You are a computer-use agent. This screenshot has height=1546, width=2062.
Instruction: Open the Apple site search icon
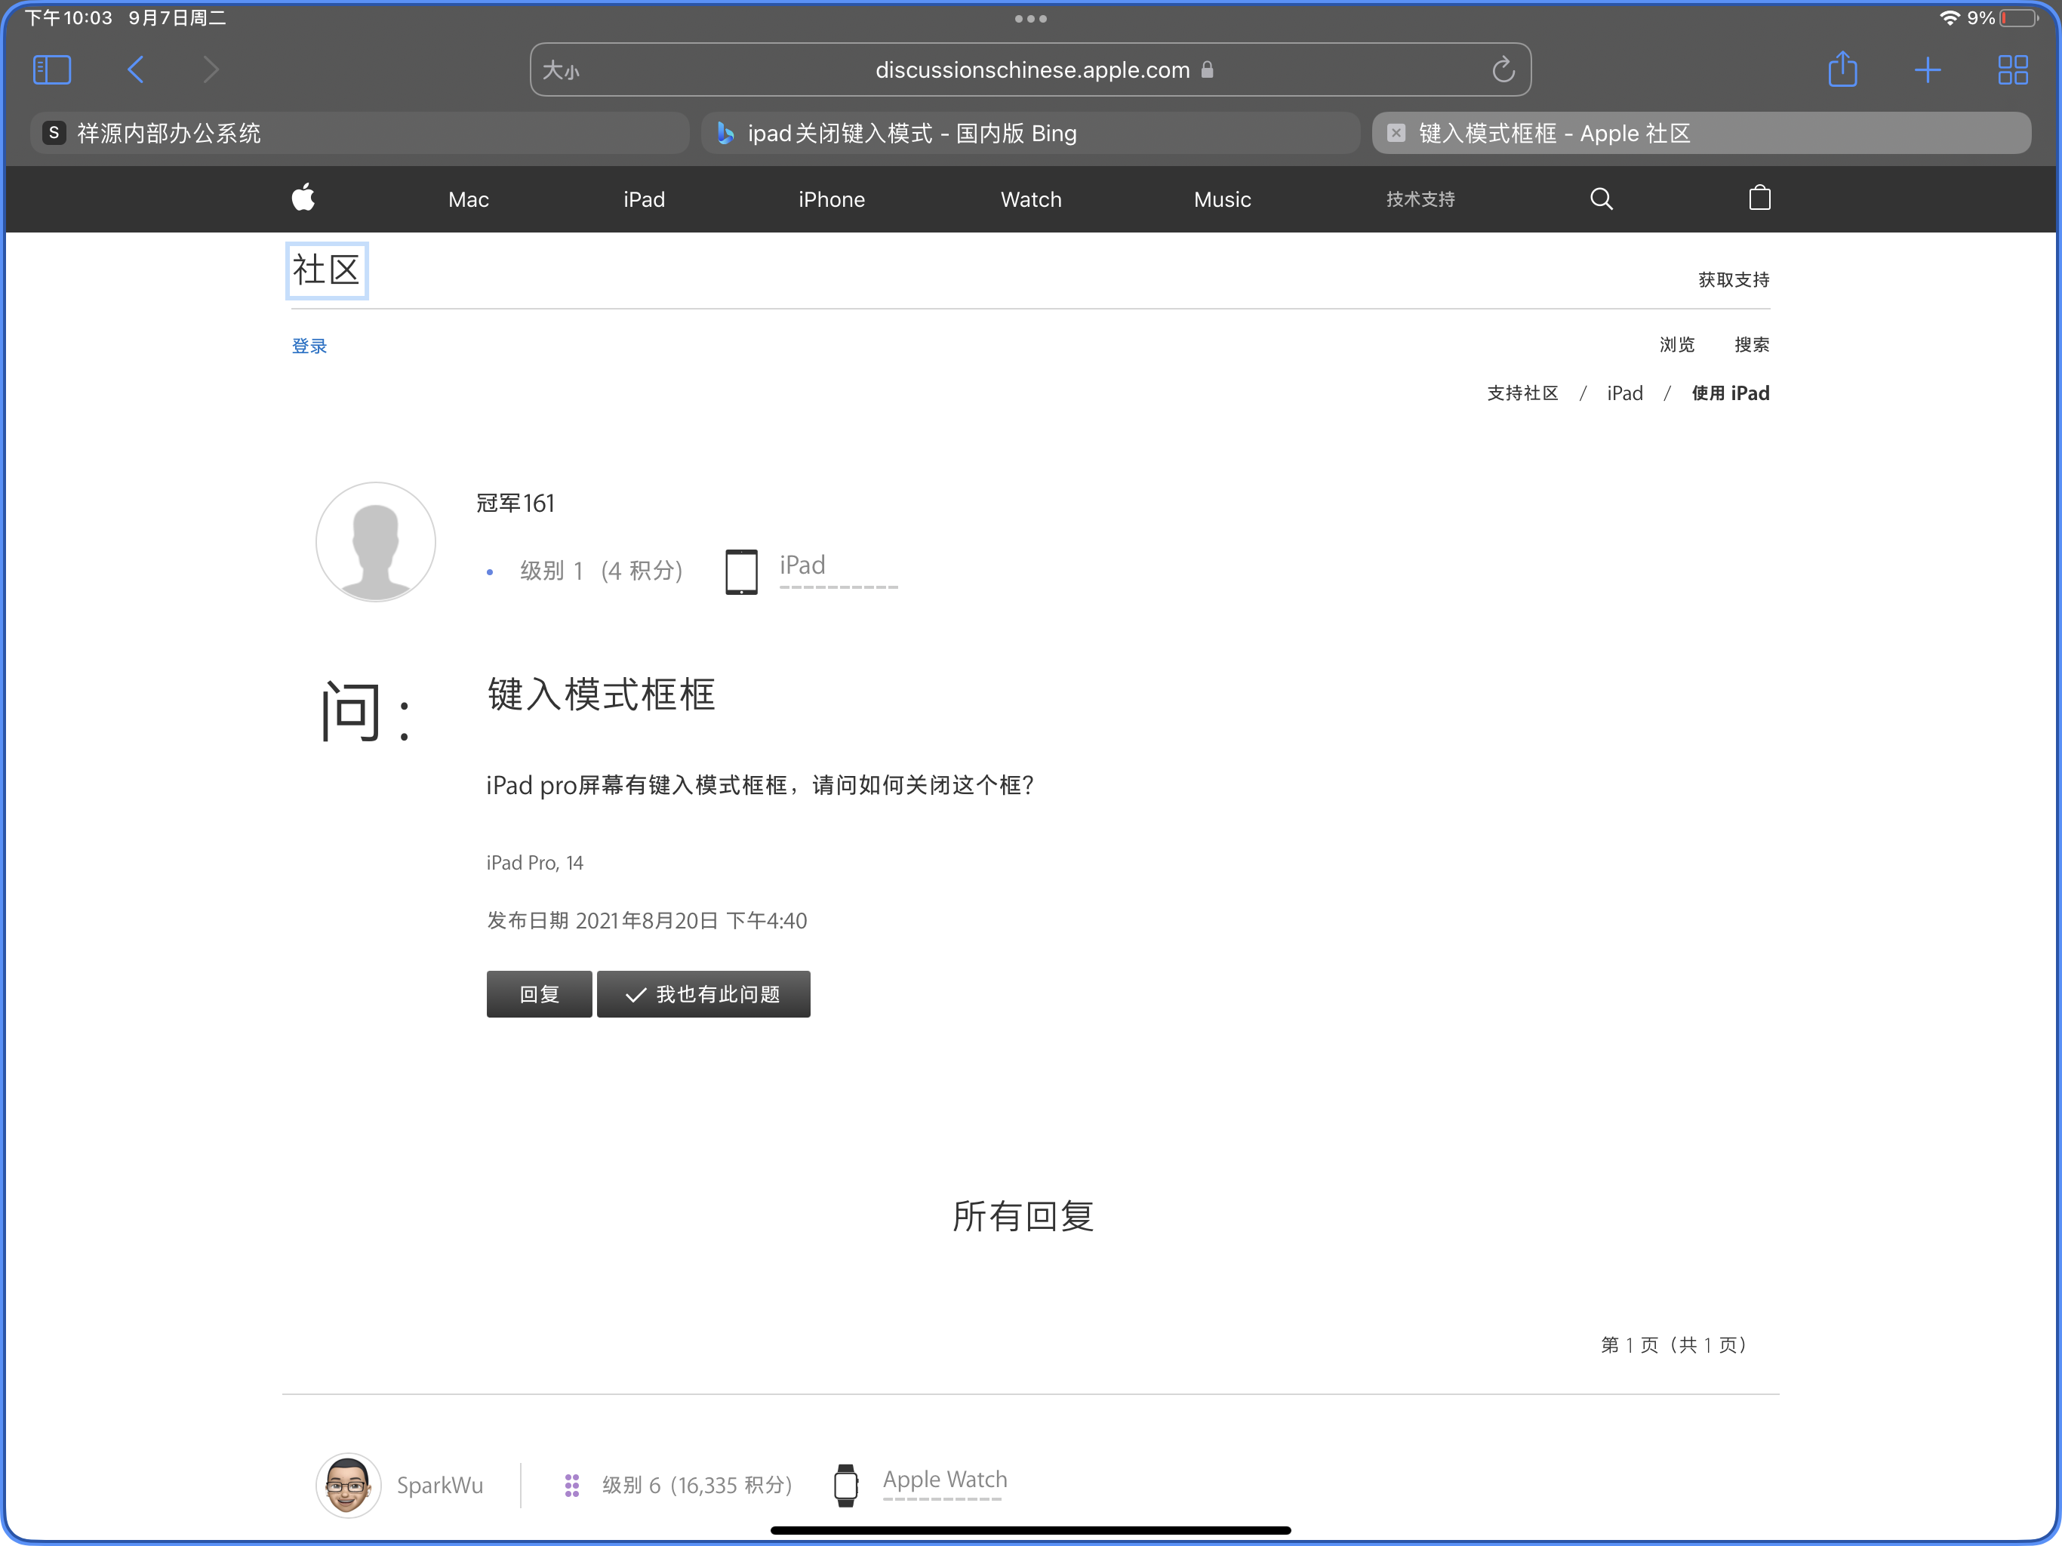point(1601,199)
